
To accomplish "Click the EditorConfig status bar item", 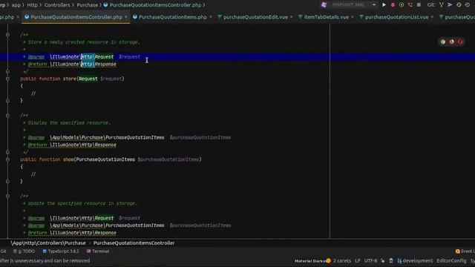I will click(451, 261).
